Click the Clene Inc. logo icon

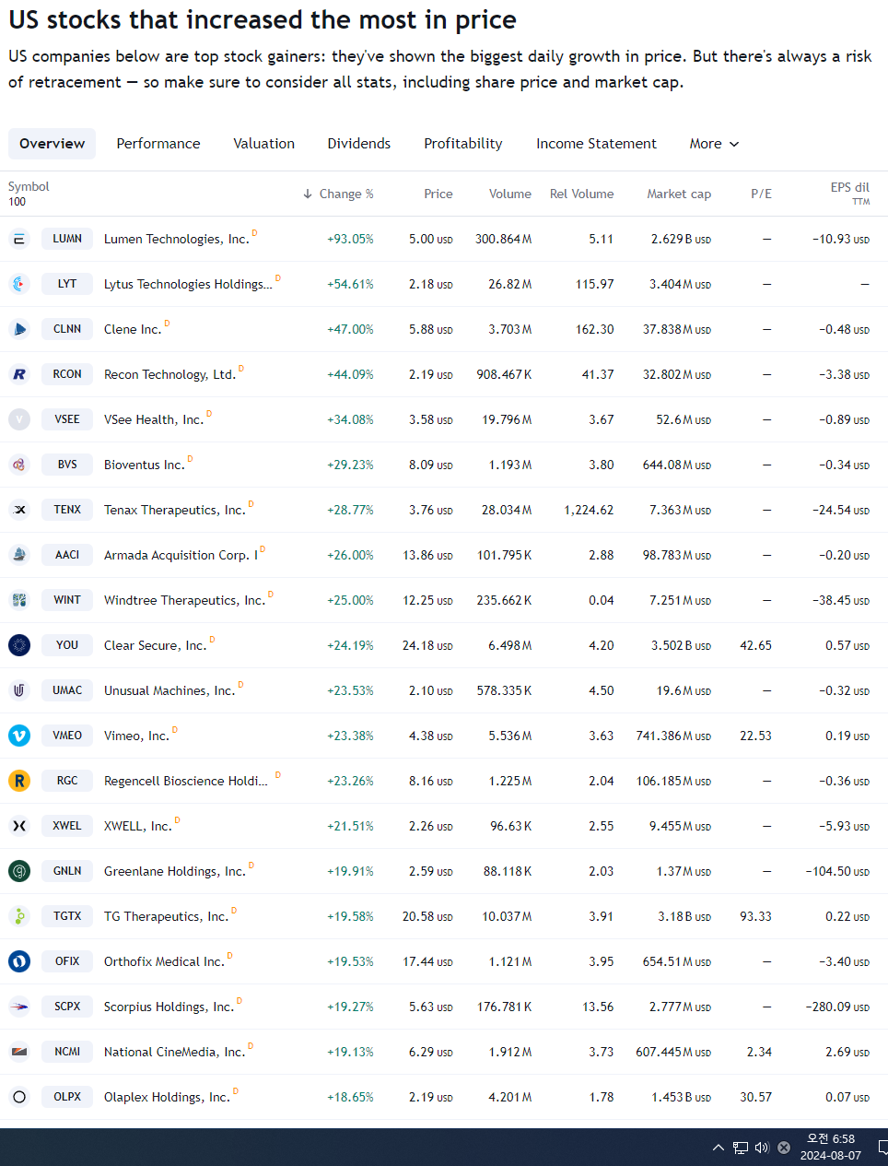click(19, 329)
